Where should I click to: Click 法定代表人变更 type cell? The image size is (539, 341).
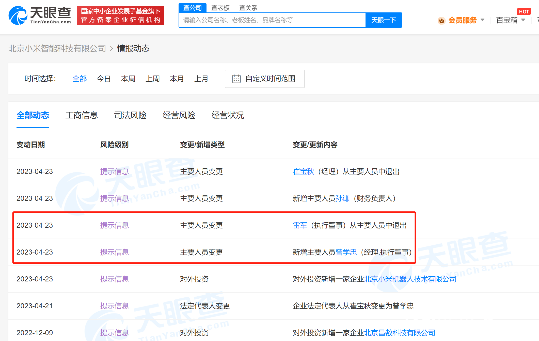pyautogui.click(x=205, y=306)
